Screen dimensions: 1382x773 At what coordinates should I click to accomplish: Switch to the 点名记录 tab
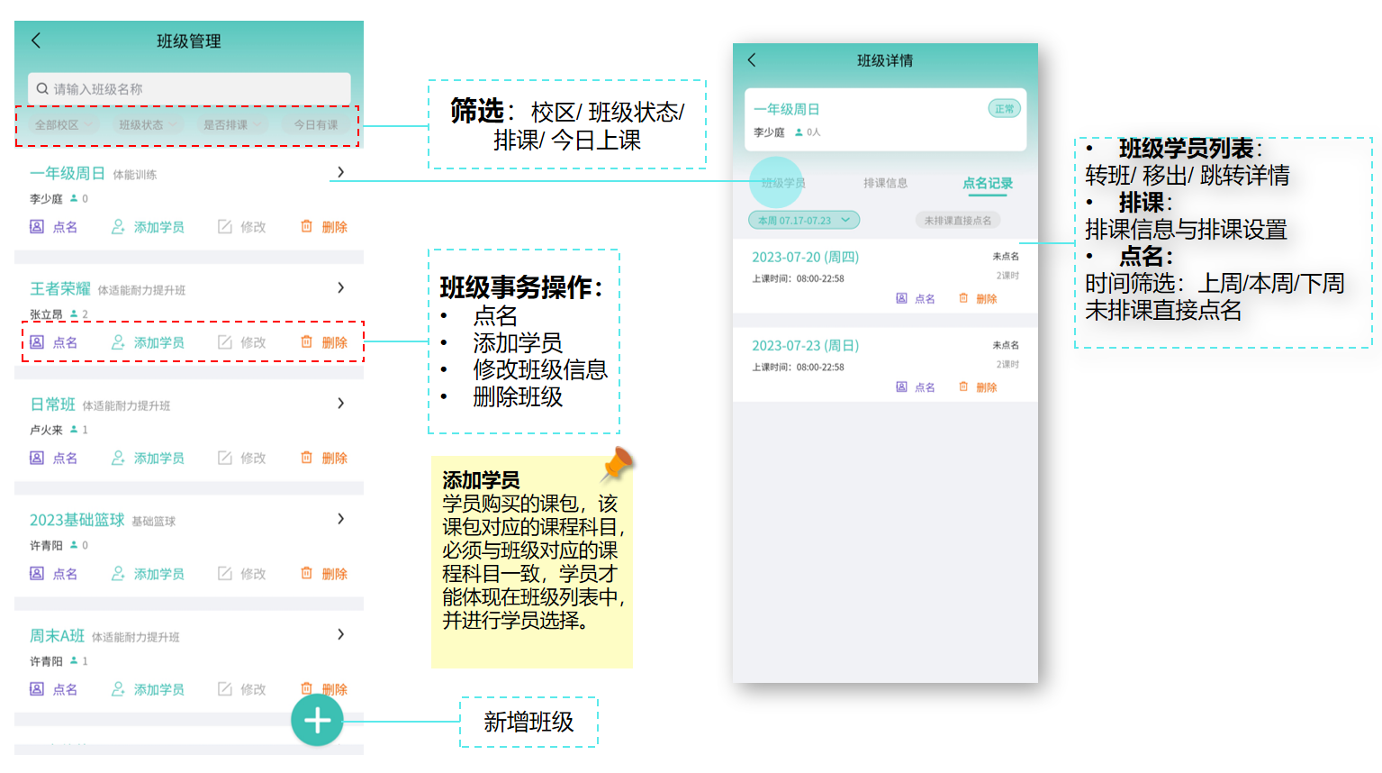[988, 183]
